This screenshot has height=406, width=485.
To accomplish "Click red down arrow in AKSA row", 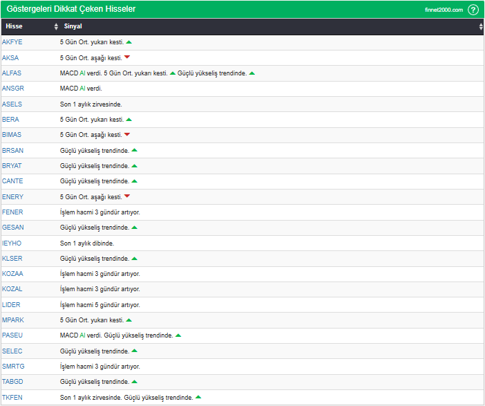I will pos(127,57).
